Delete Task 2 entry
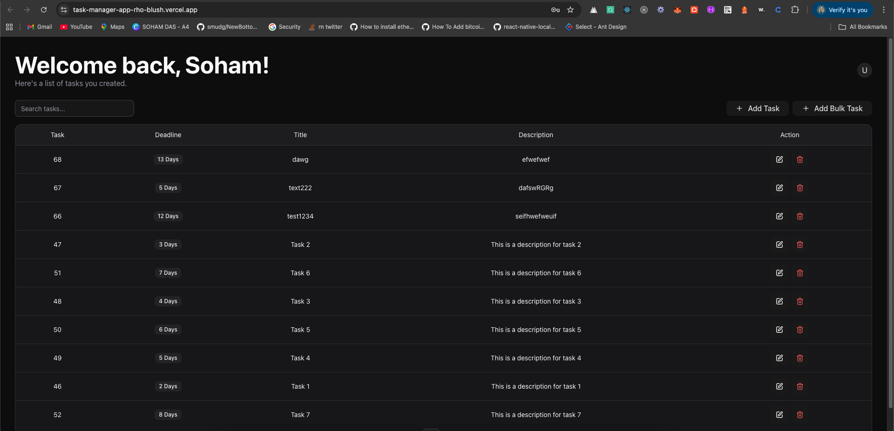894x431 pixels. click(x=800, y=245)
